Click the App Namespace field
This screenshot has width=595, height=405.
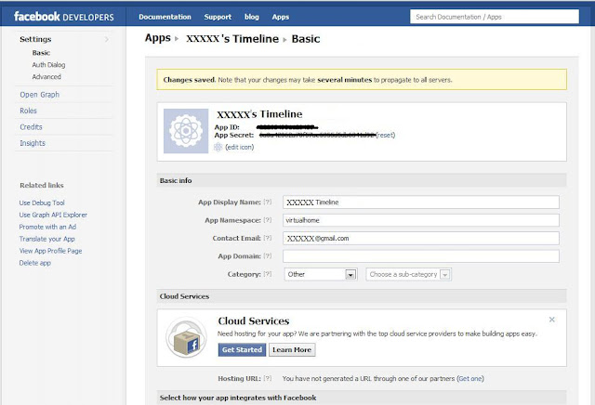click(x=421, y=220)
